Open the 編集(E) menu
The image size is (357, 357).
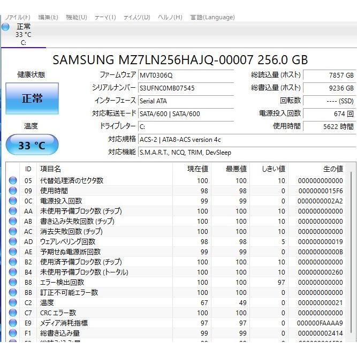pos(48,17)
